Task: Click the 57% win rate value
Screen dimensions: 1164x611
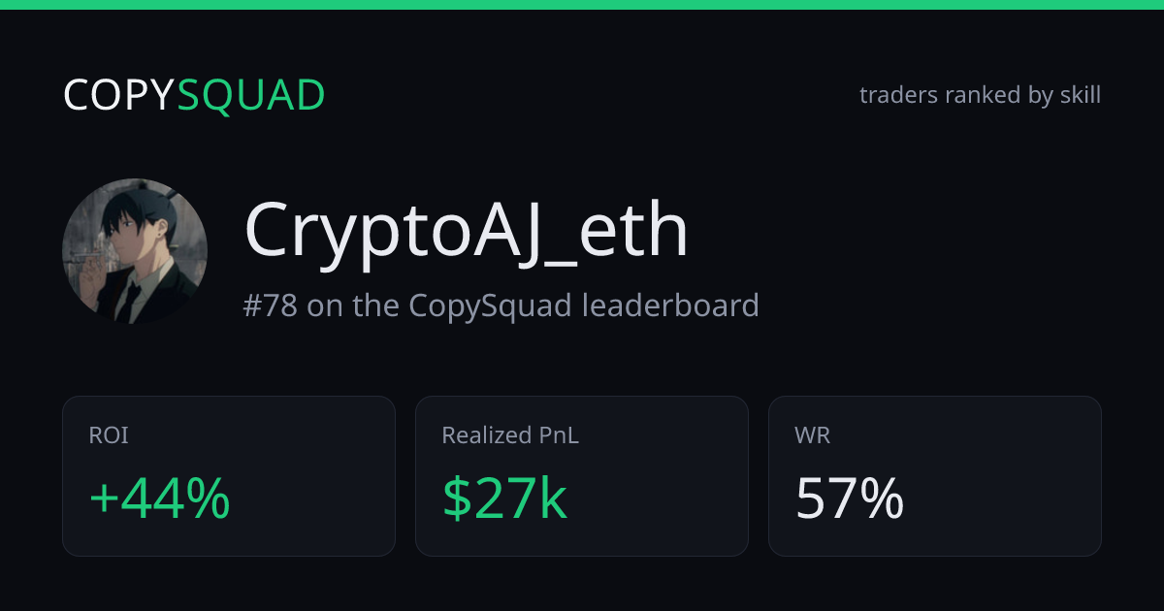Action: tap(850, 498)
